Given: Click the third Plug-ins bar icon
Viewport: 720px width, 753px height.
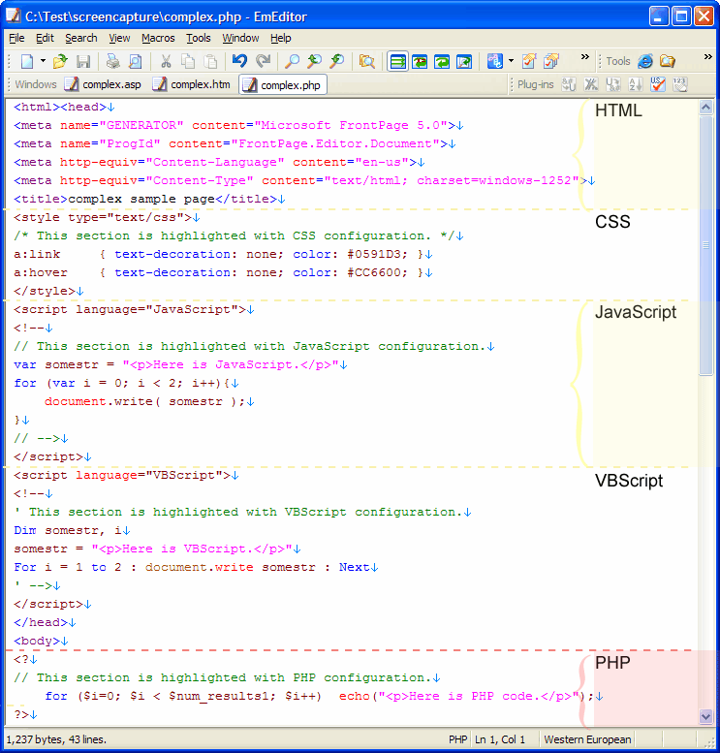Looking at the screenshot, I should click(x=613, y=85).
